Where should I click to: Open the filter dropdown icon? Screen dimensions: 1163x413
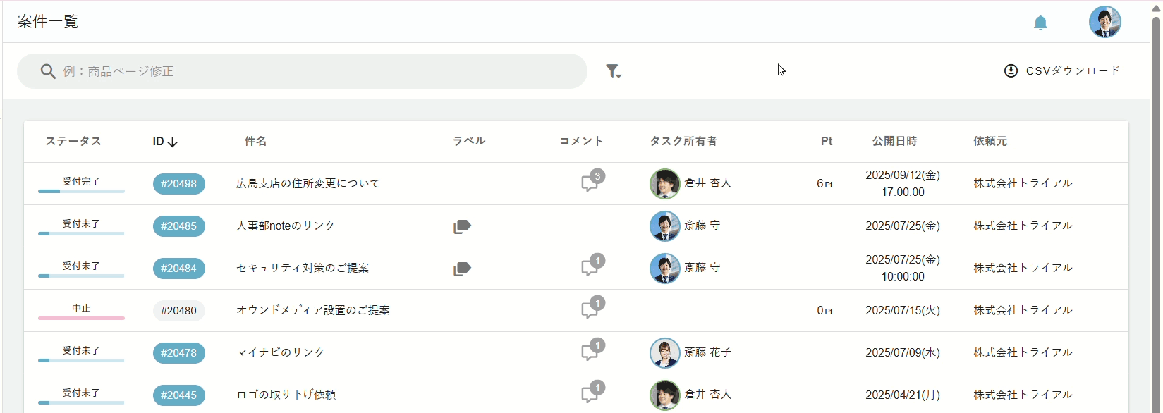point(613,70)
